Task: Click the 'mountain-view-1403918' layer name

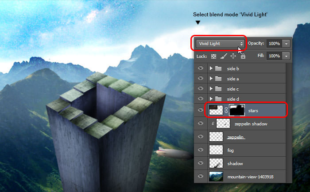Action: (251, 177)
